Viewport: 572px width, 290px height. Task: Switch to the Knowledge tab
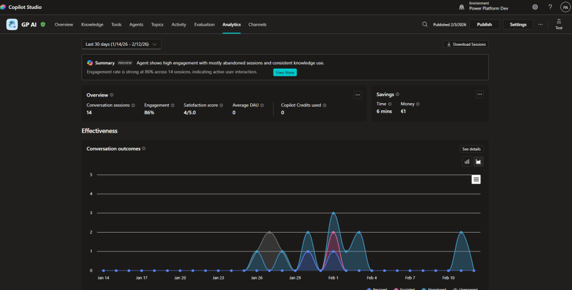point(92,25)
